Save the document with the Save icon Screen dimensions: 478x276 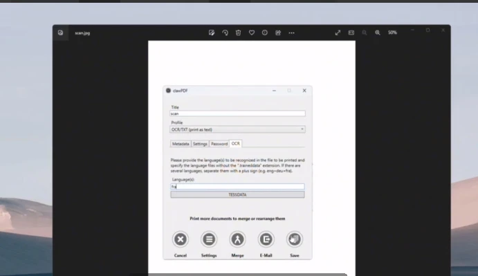(x=295, y=239)
